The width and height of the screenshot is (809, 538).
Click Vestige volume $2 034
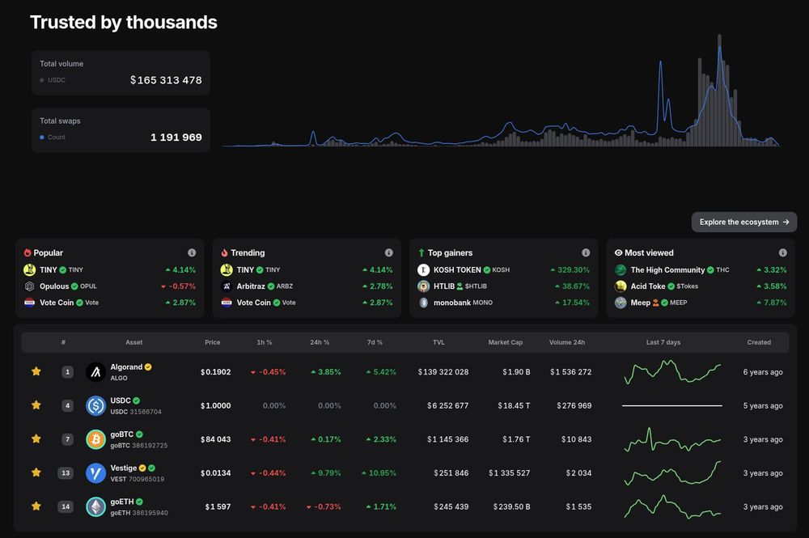coord(578,473)
